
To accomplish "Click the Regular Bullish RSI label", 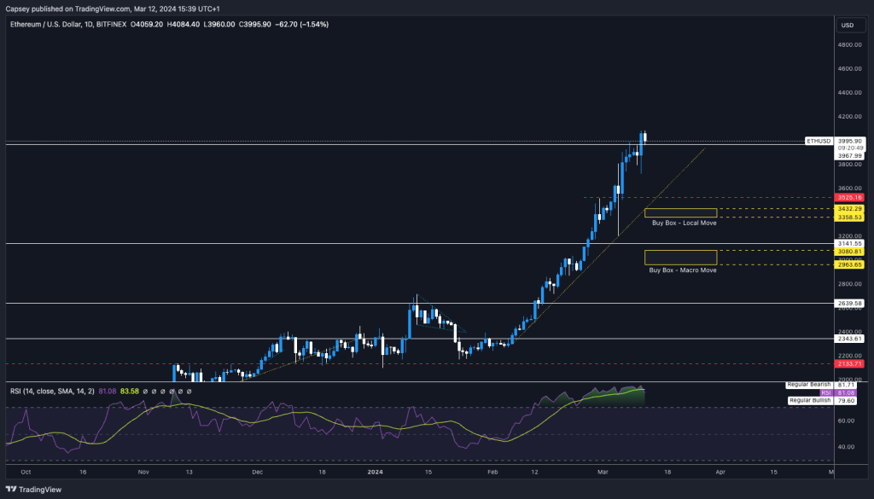I will tap(810, 400).
